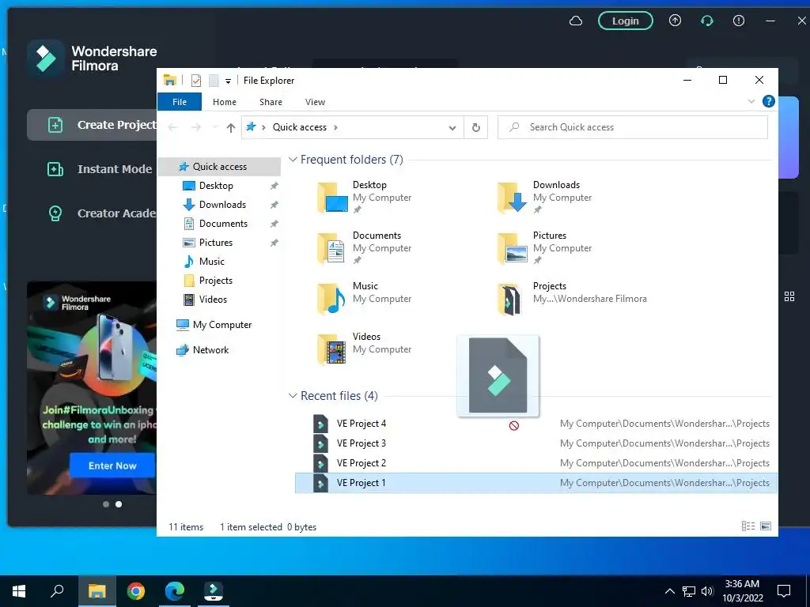
Task: Open File tab in File Explorer
Action: coord(180,102)
